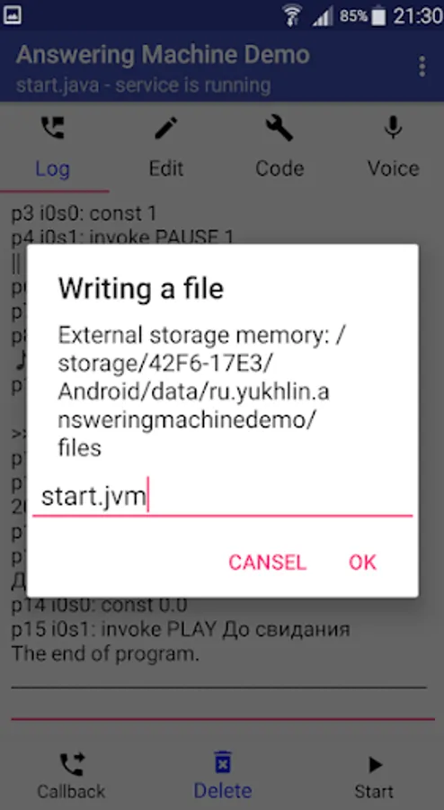Dismiss dialog with CANSEL button
The image size is (444, 810).
267,562
